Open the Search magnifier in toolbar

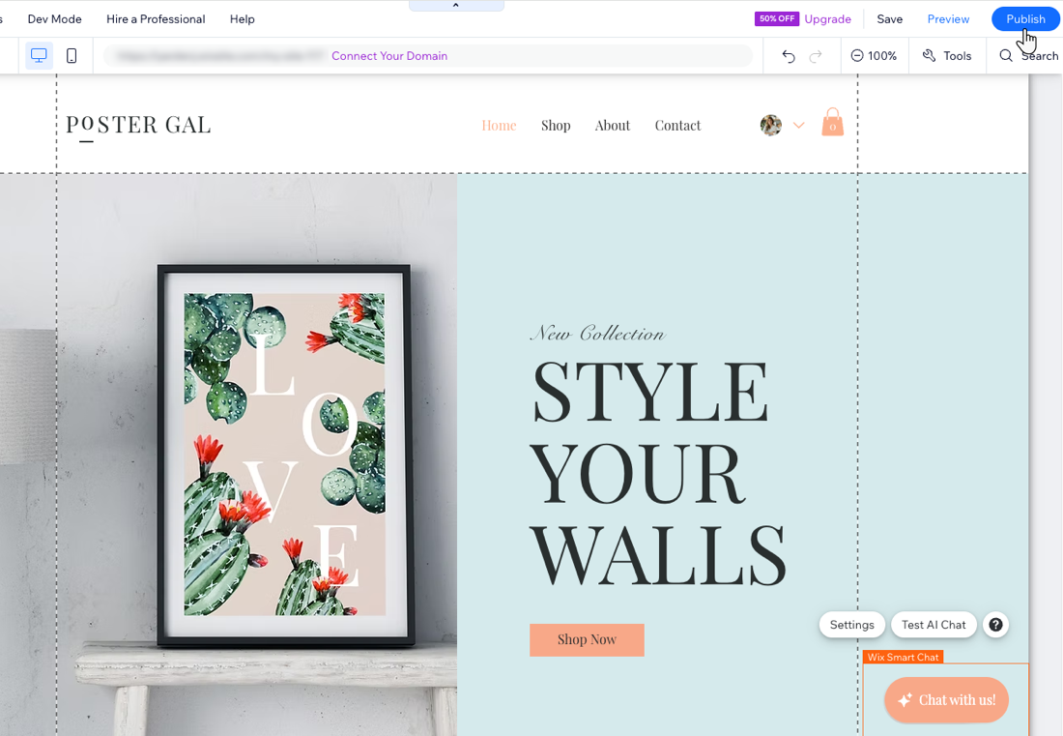pyautogui.click(x=1028, y=56)
